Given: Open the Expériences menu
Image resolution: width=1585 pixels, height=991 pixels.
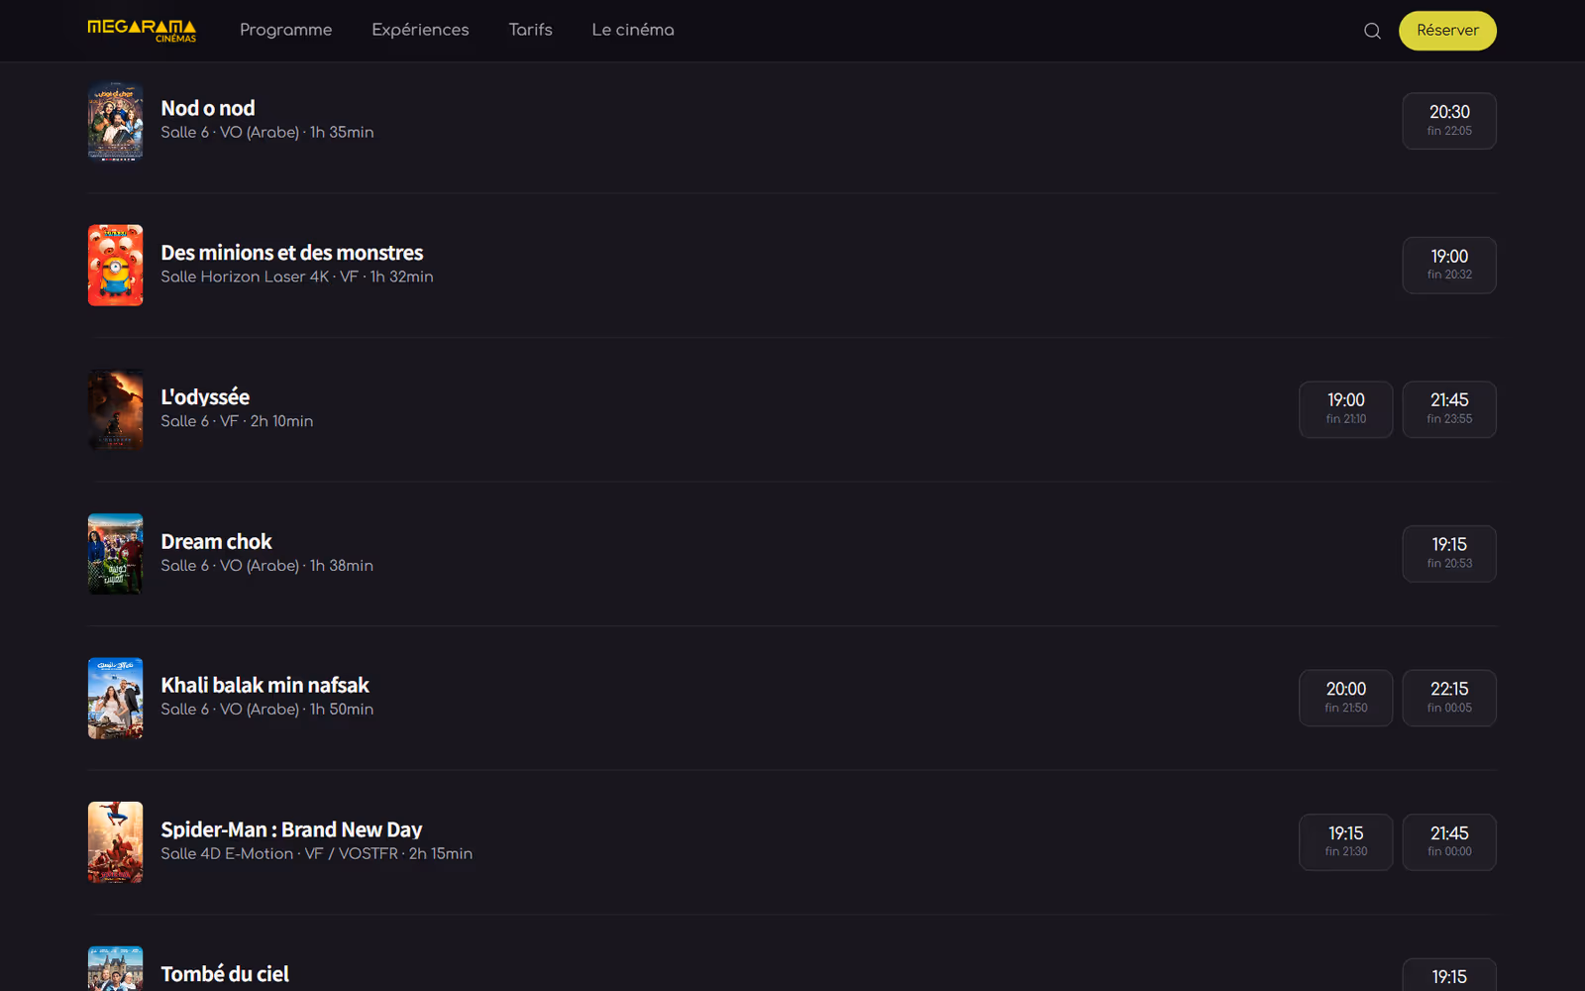Looking at the screenshot, I should point(420,30).
